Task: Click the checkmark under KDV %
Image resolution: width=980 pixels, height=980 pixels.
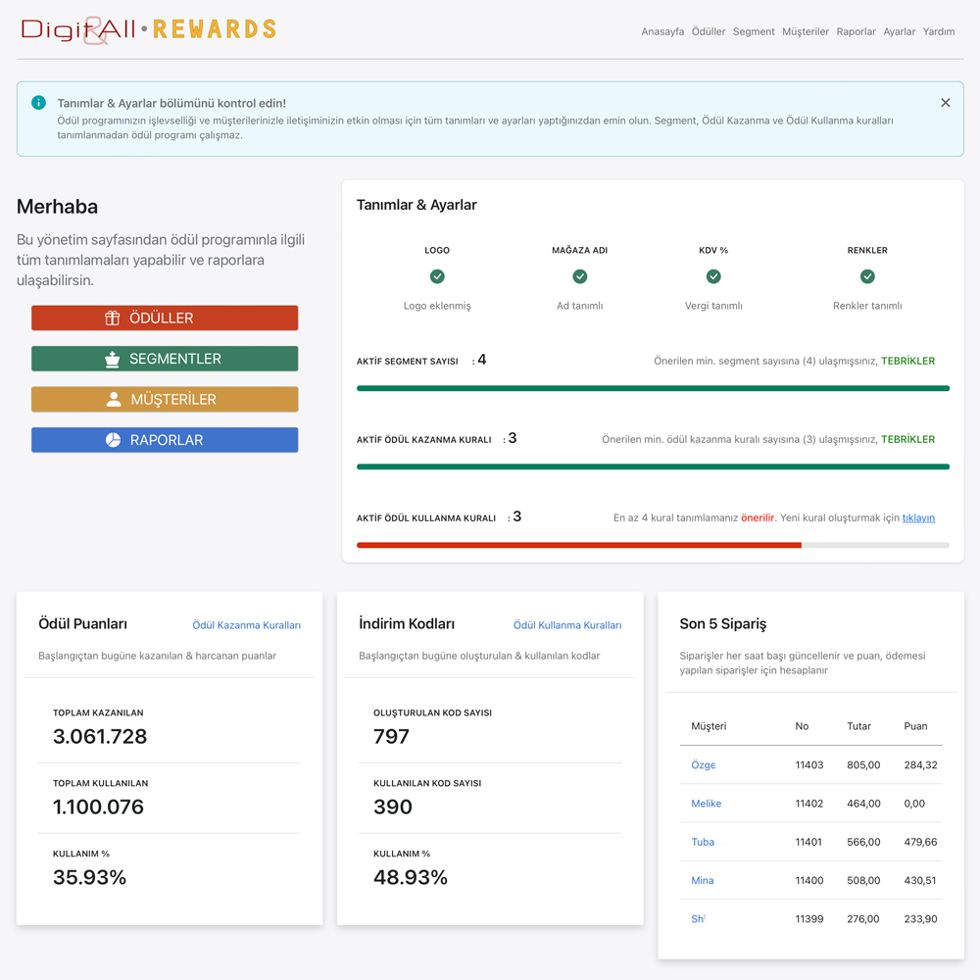Action: click(713, 277)
